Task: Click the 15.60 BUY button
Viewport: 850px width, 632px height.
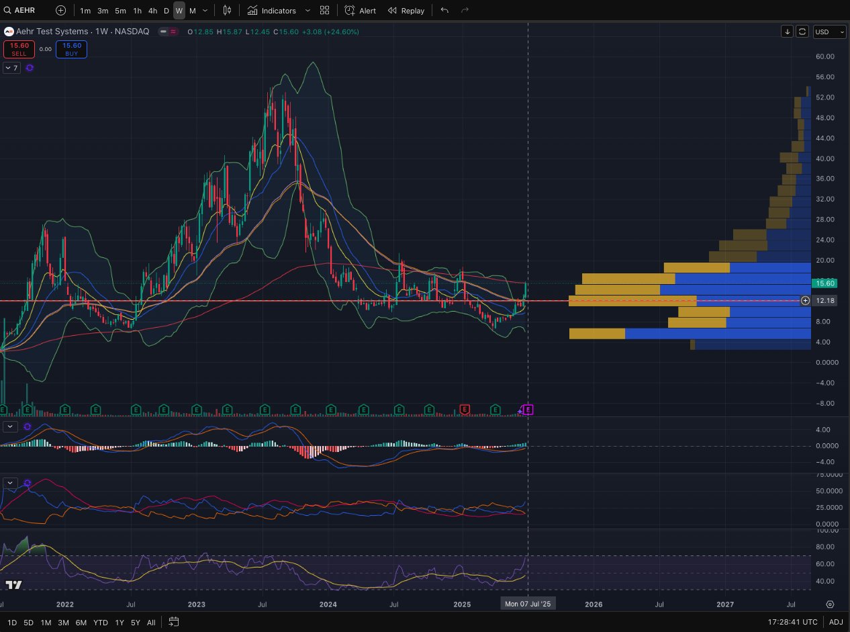Action: 72,49
